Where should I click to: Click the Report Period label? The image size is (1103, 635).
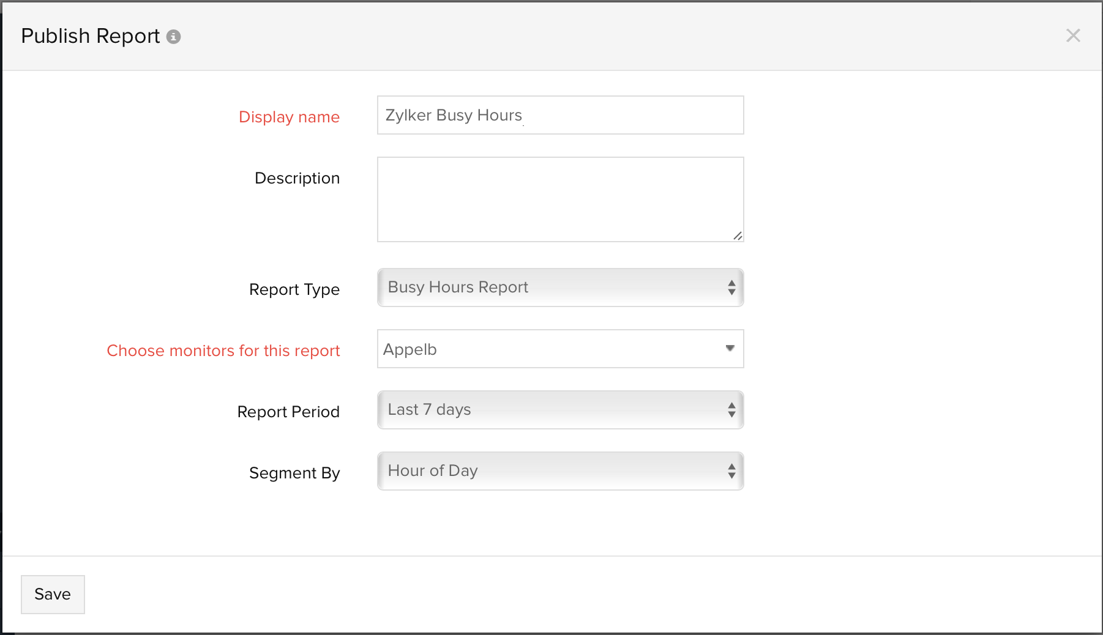coord(288,412)
